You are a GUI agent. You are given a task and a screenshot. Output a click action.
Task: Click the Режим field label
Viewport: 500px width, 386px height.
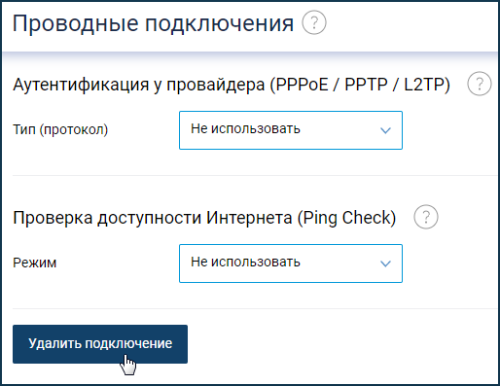pos(35,263)
